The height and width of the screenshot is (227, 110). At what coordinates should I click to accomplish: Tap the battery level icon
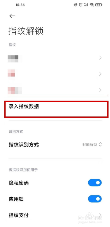[99, 5]
